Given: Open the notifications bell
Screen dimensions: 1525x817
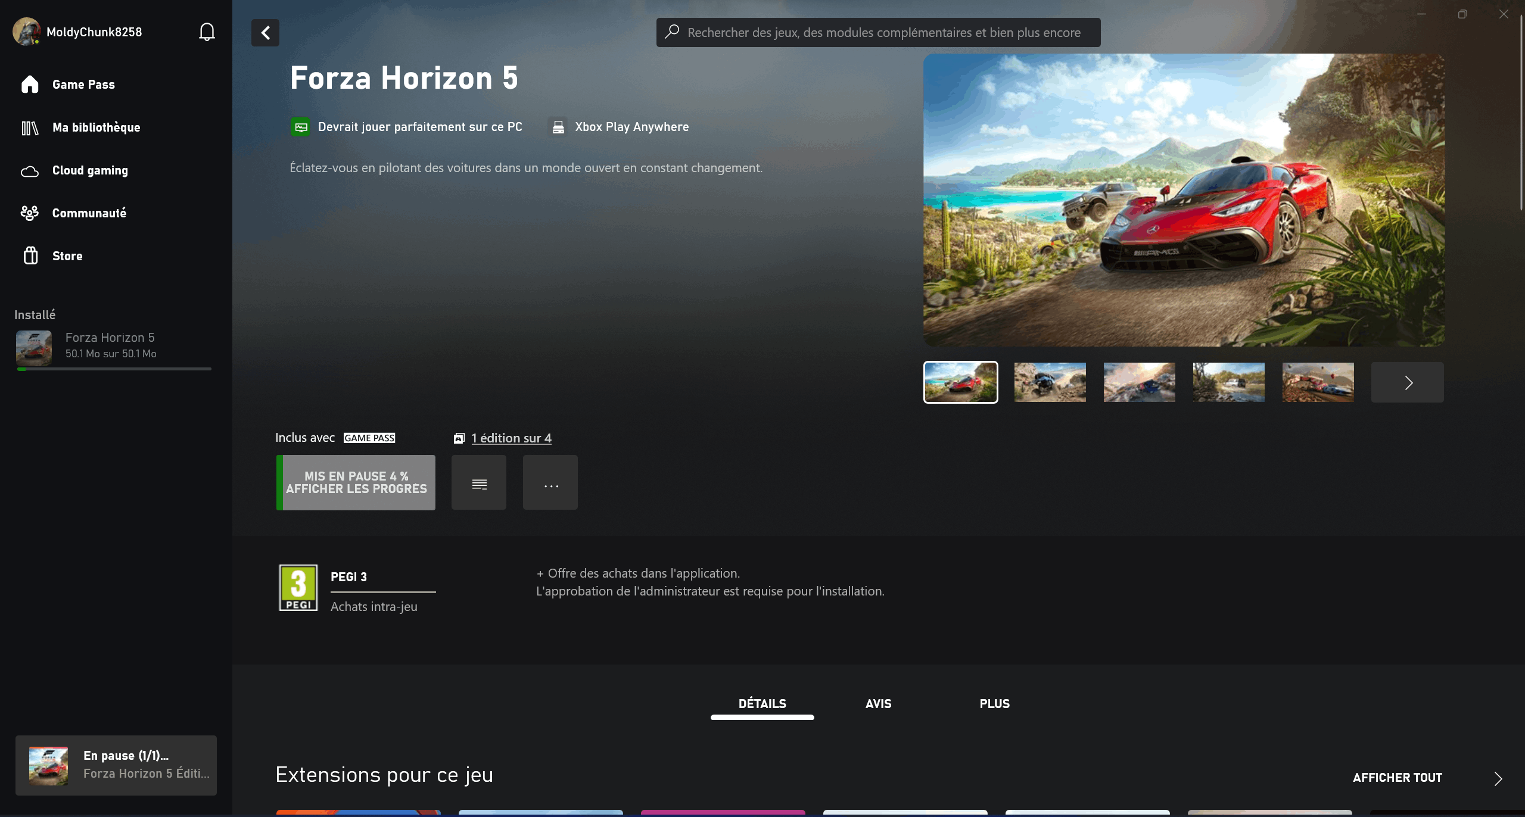Looking at the screenshot, I should [x=207, y=32].
